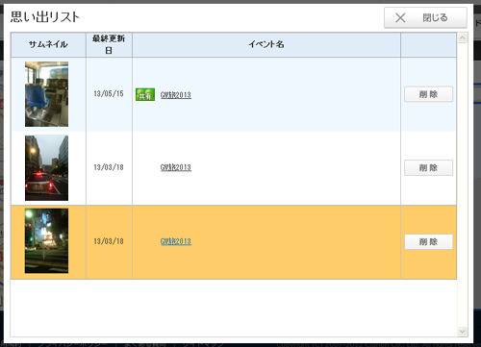The width and height of the screenshot is (481, 347).
Task: Select the night street thumbnail with green light
Action: (x=46, y=241)
